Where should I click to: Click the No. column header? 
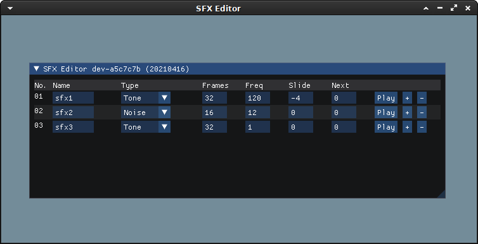coord(40,85)
